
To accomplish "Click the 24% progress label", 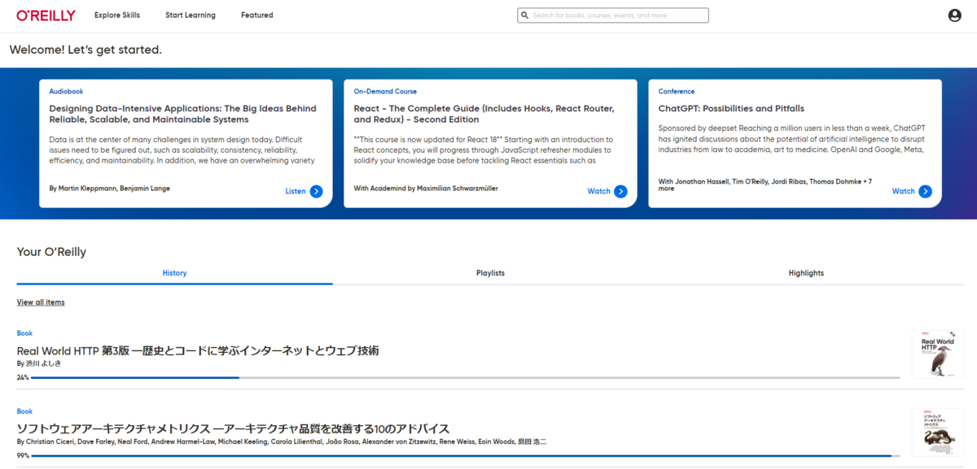I will point(23,378).
